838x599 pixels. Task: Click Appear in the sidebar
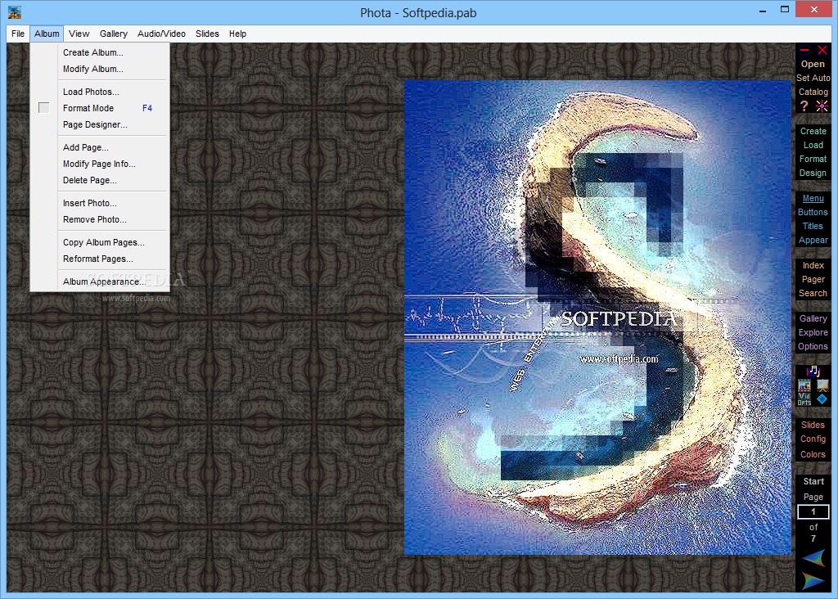813,240
